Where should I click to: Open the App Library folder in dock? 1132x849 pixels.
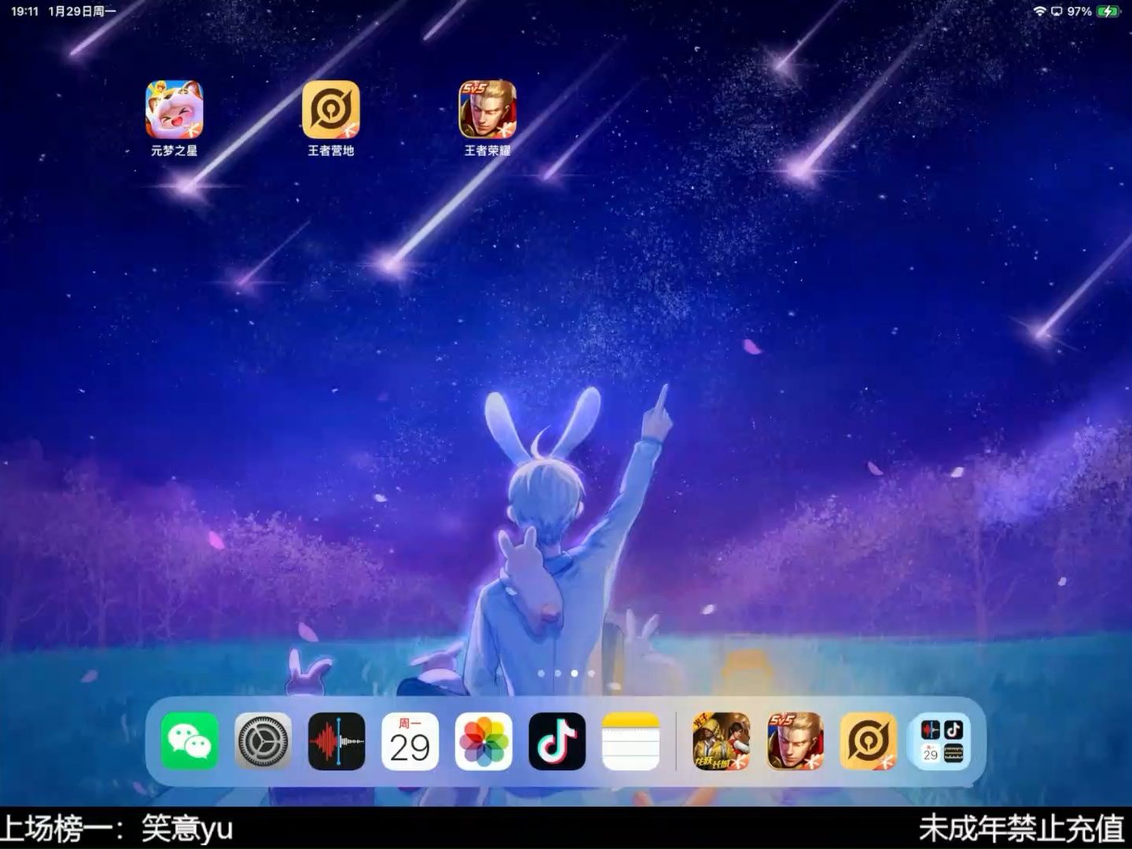point(942,741)
